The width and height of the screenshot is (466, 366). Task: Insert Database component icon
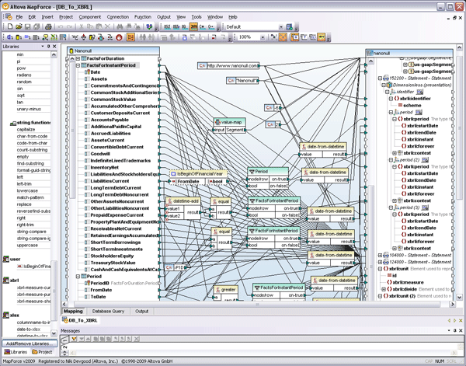pyautogui.click(x=19, y=37)
